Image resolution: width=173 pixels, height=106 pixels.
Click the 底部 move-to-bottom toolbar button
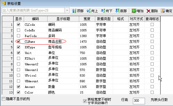[x=121, y=11]
